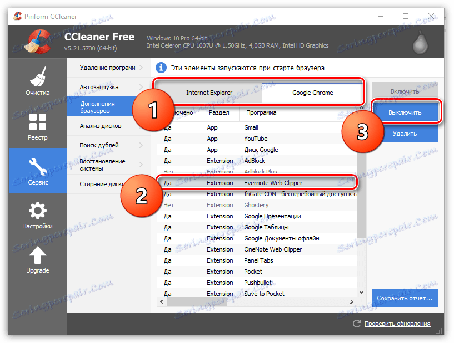Click the Выключить button
The image size is (454, 343).
click(405, 112)
